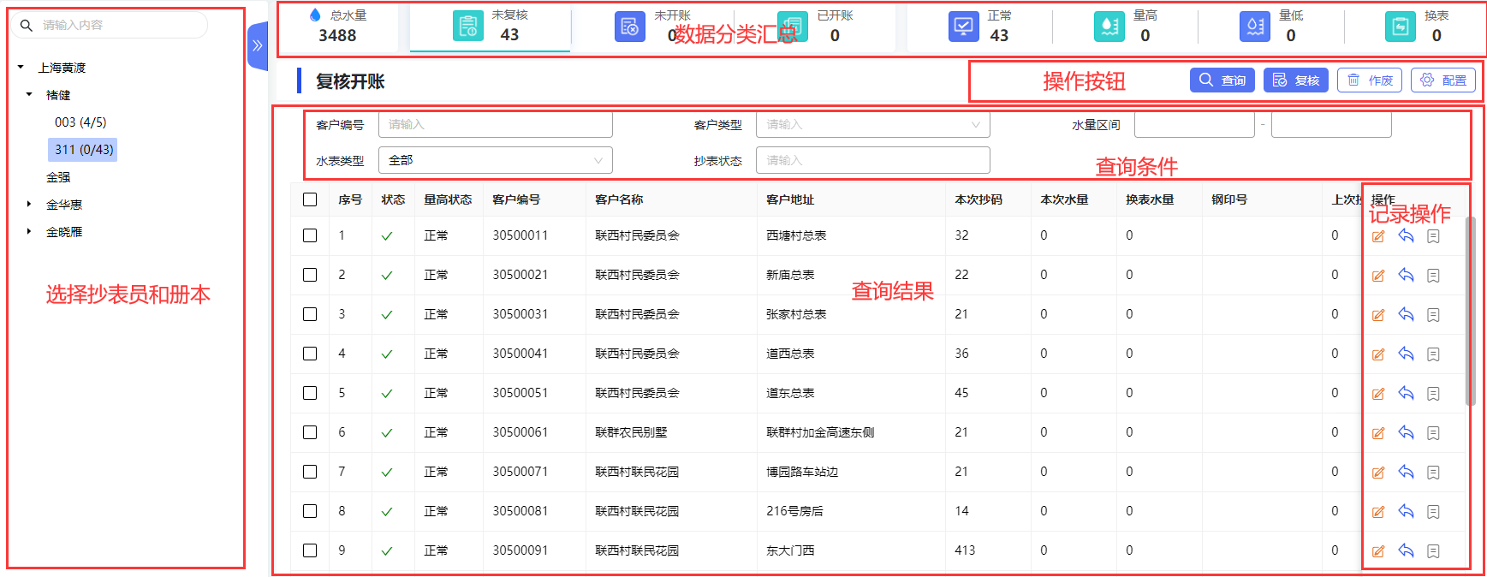Click the edit icon for customer 30500091
The height and width of the screenshot is (577, 1487).
(1378, 551)
